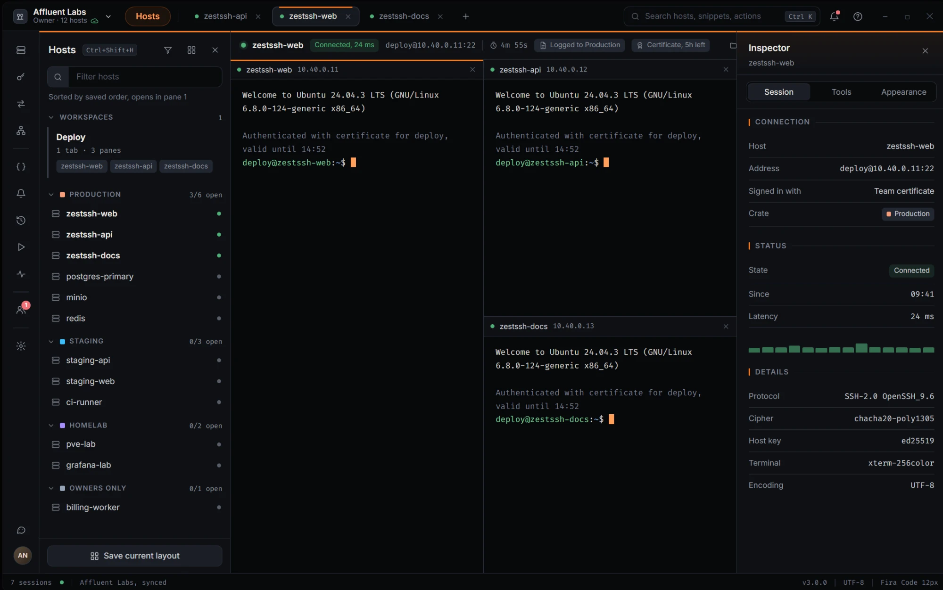Viewport: 943px width, 590px height.
Task: Switch to the zestssh-docs tab
Action: click(404, 16)
